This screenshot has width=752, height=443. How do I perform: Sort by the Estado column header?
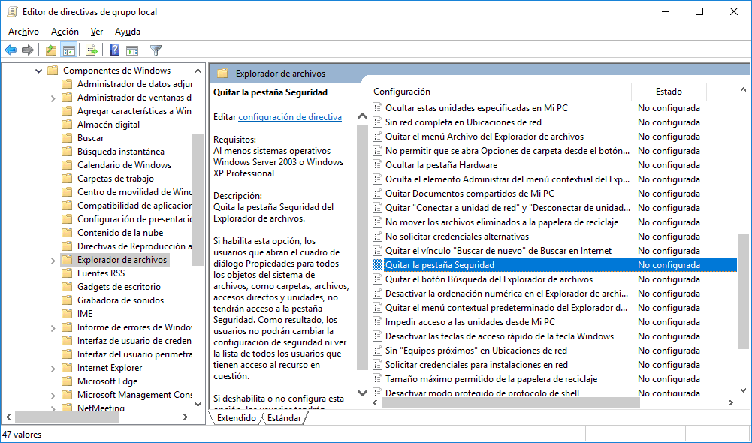pyautogui.click(x=669, y=91)
